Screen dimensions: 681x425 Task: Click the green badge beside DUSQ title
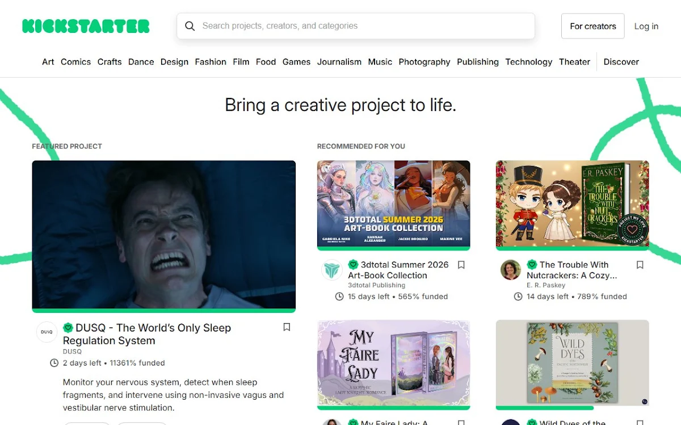[68, 328]
